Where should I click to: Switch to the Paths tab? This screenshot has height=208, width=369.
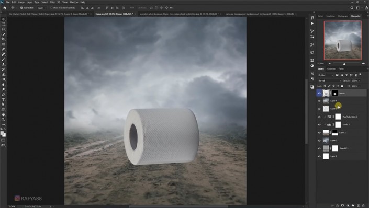(341, 69)
